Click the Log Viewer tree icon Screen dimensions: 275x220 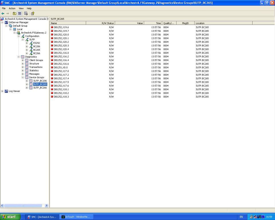[6, 91]
